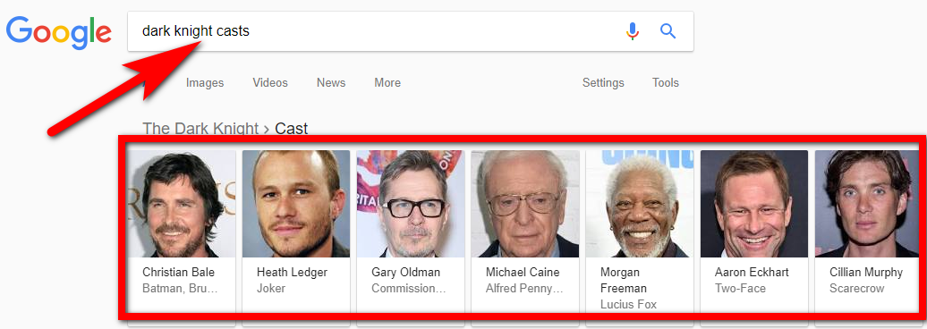Click the voice search microphone icon
The height and width of the screenshot is (329, 927).
pos(633,31)
